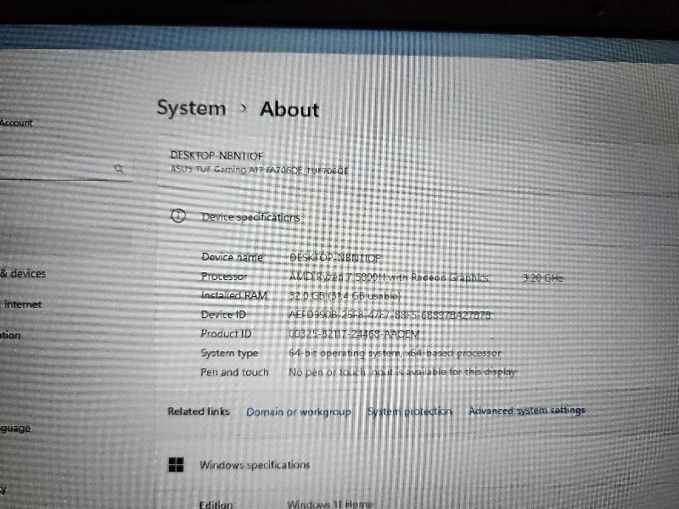Focus the settings search field in the sidebar
Viewport: 679px width, 509px height.
coord(65,169)
